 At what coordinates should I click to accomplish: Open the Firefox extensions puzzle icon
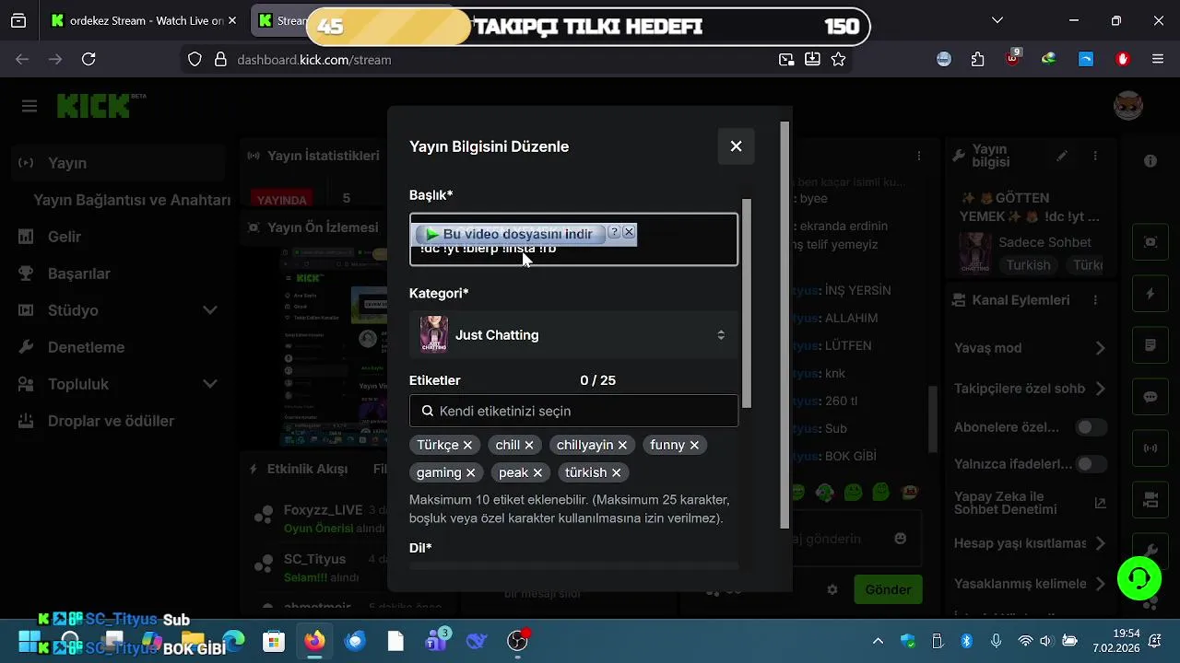978,59
